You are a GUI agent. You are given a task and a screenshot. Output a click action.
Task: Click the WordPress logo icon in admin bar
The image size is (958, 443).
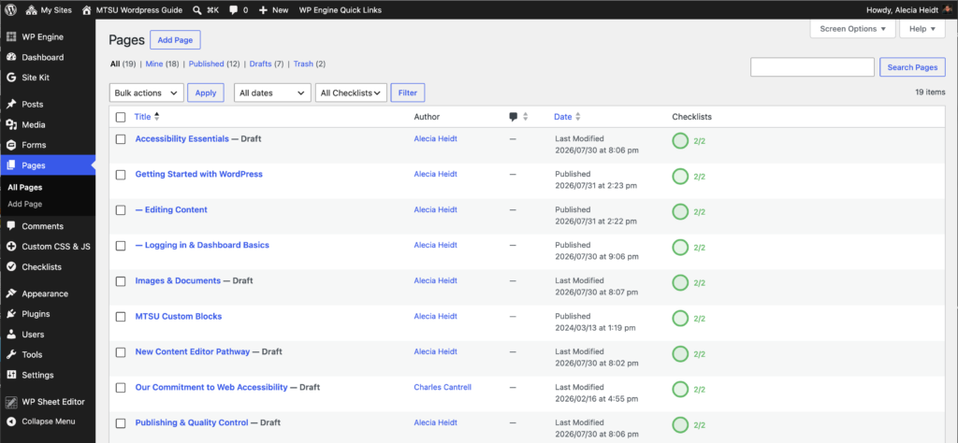pyautogui.click(x=11, y=9)
